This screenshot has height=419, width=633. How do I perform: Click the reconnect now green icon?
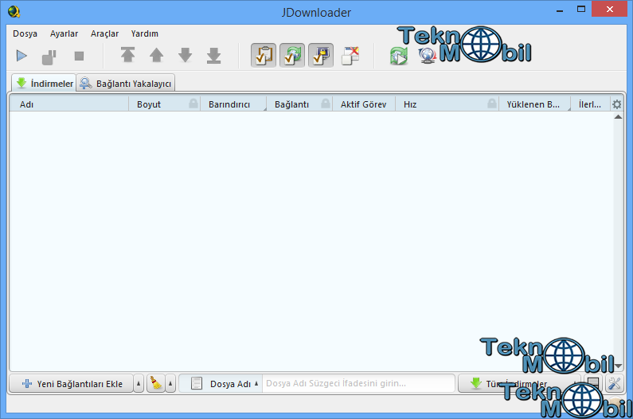point(399,57)
